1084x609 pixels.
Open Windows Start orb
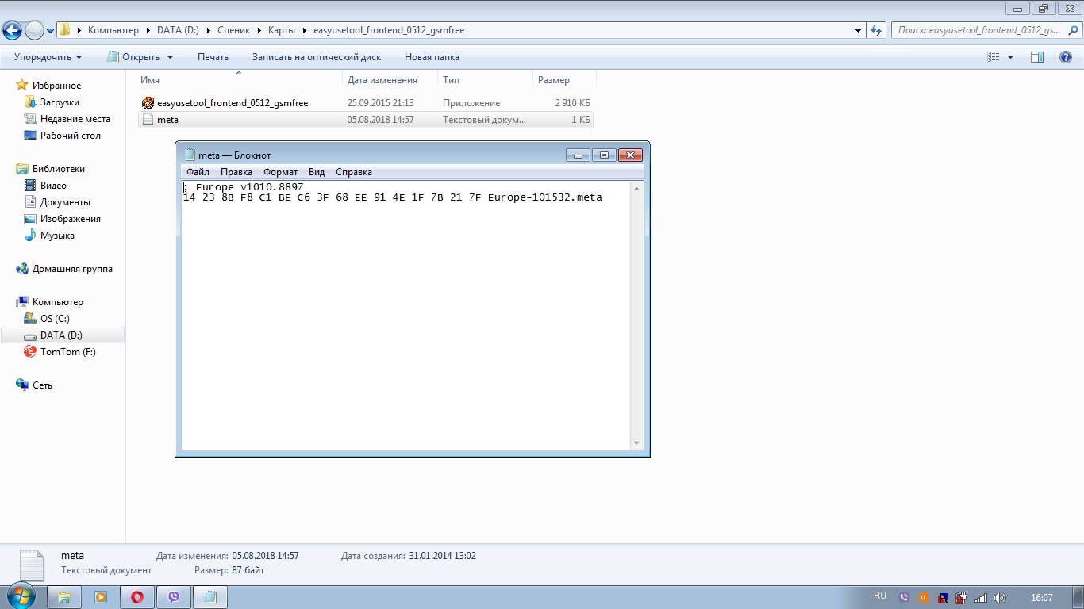[x=21, y=596]
